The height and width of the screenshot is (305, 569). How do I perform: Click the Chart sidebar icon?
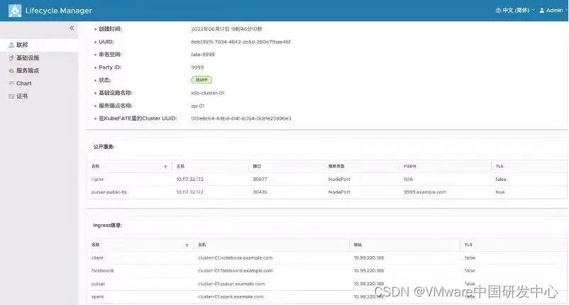pos(11,84)
